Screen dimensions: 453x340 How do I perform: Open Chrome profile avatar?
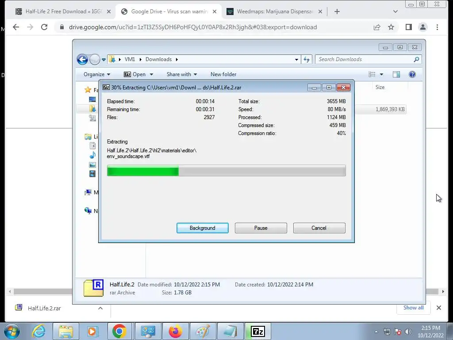tap(422, 27)
